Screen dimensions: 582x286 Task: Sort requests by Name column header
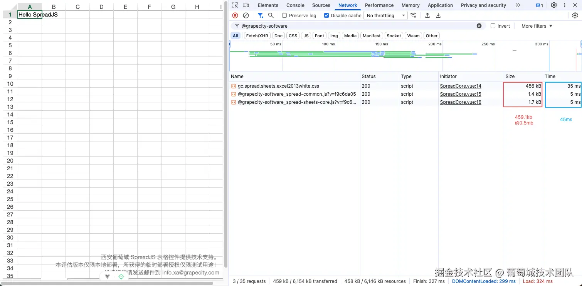point(294,76)
